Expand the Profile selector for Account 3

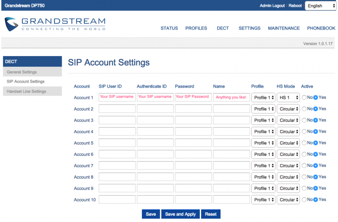coord(263,120)
